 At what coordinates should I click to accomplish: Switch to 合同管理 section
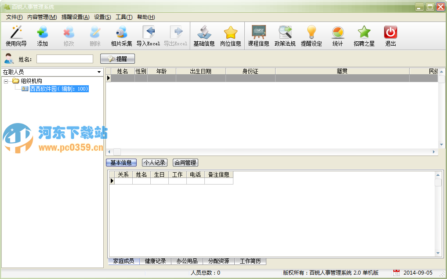(x=185, y=163)
